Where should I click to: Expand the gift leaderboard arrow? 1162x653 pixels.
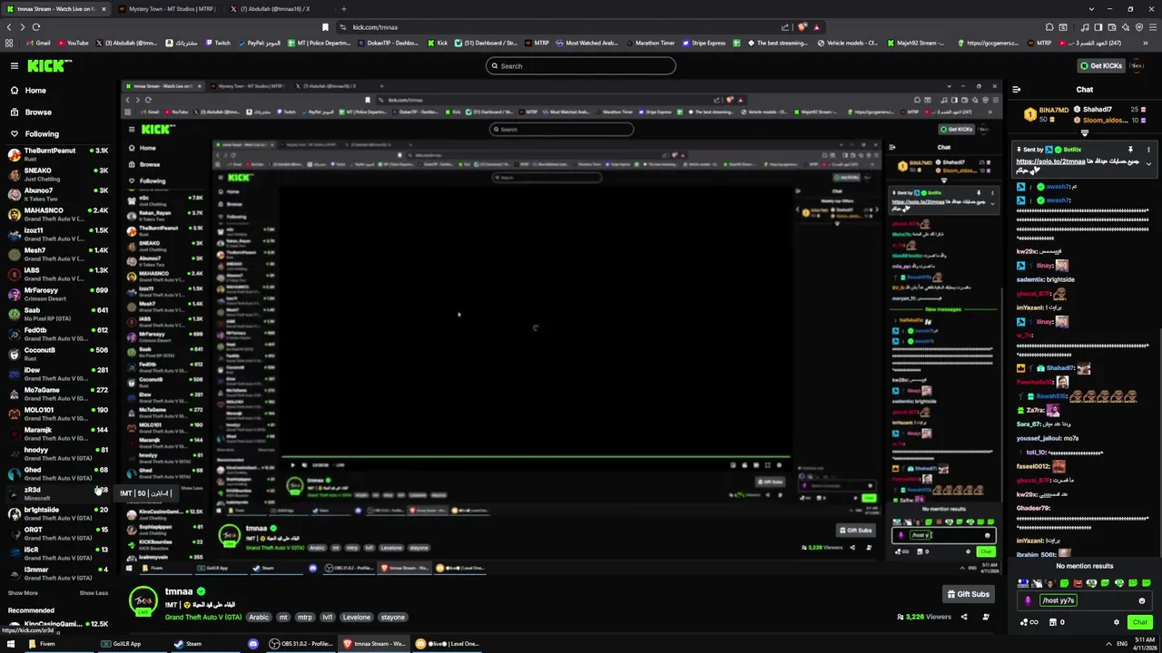[x=1084, y=133]
